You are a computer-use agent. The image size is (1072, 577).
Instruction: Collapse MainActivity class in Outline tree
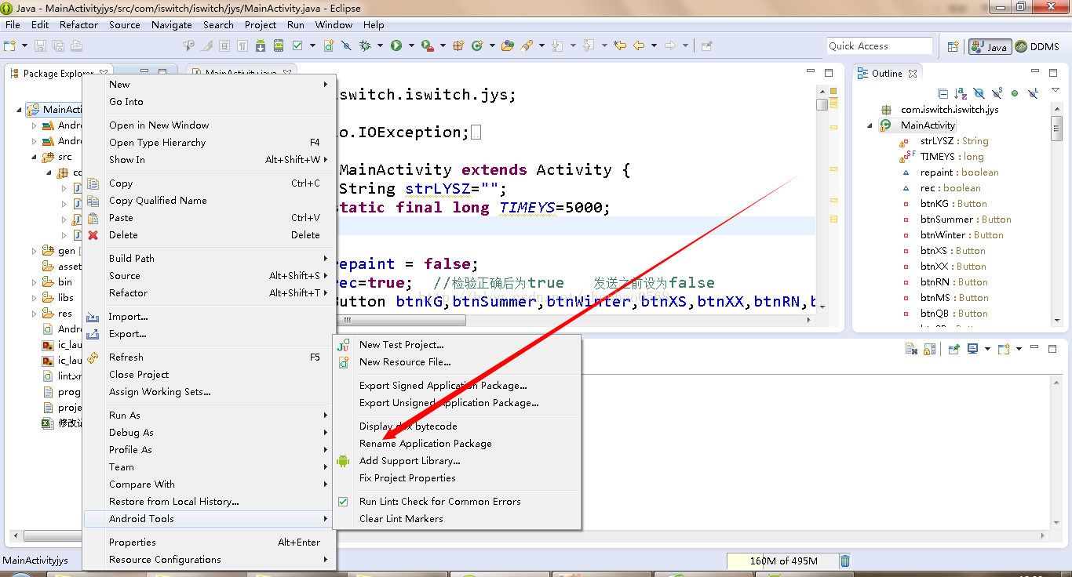870,125
